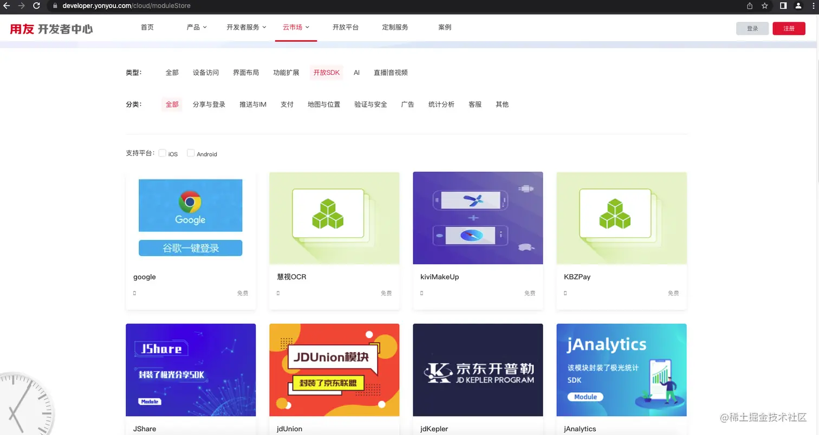Click the share icon in address bar

coord(750,5)
